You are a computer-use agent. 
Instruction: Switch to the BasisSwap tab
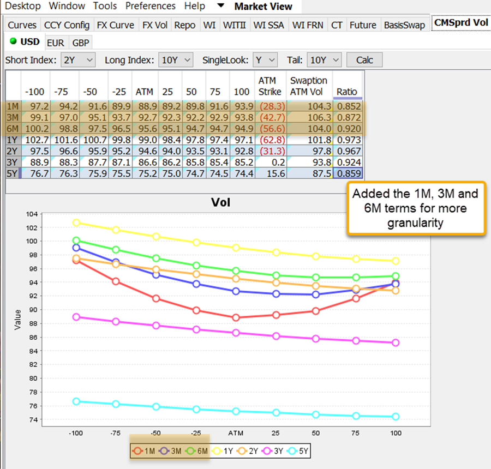405,25
